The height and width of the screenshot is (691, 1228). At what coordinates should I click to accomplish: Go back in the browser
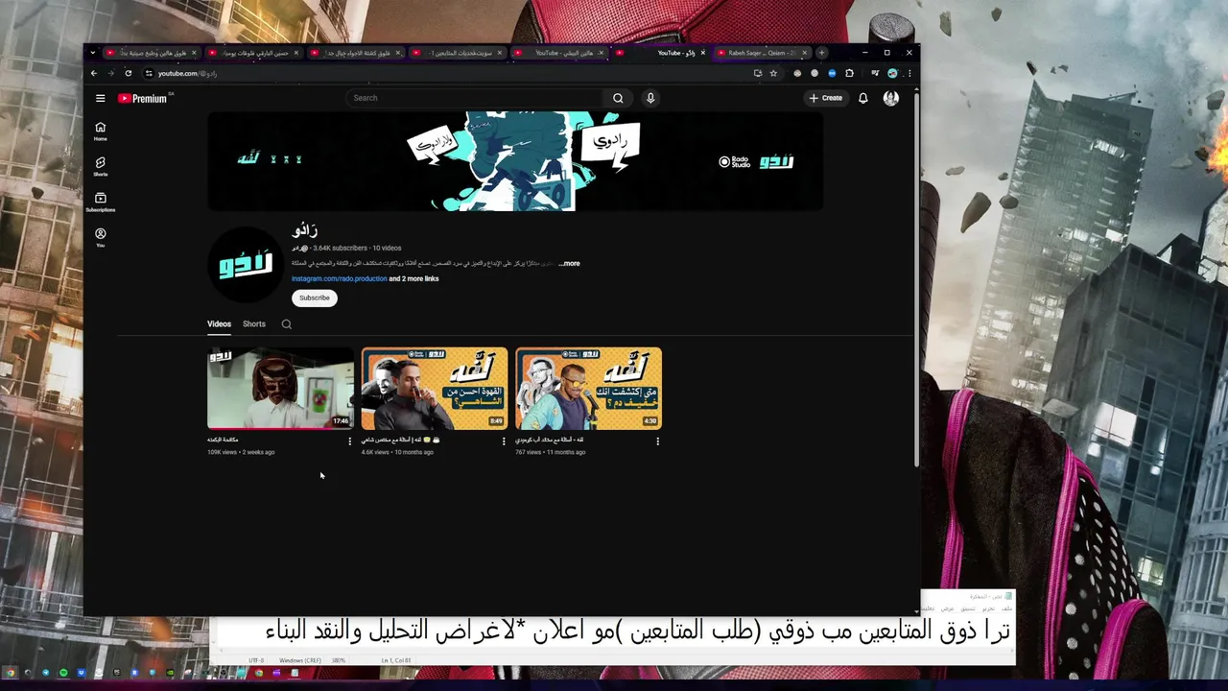click(x=93, y=73)
